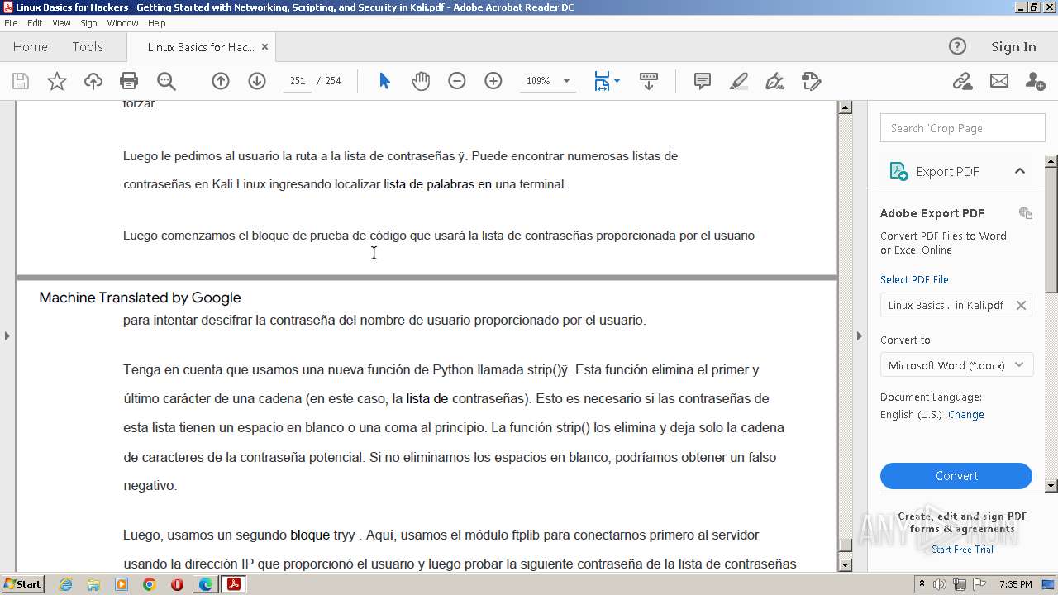Switch to the Tools tab

[x=87, y=46]
